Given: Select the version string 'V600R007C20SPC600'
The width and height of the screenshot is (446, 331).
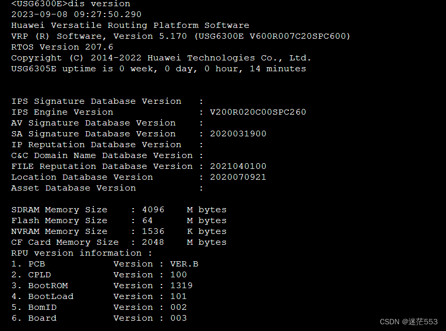Looking at the screenshot, I should 296,36.
